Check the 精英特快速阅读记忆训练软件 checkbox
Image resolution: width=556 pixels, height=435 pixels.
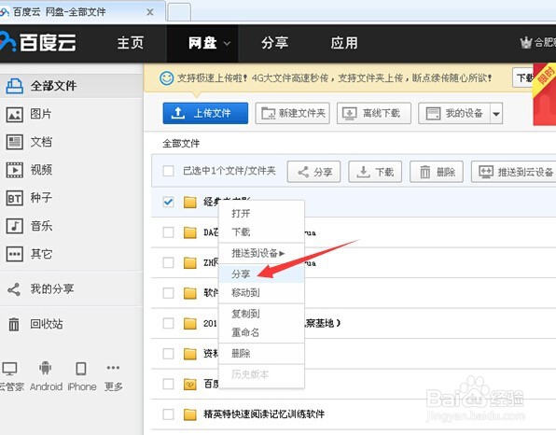(x=168, y=414)
